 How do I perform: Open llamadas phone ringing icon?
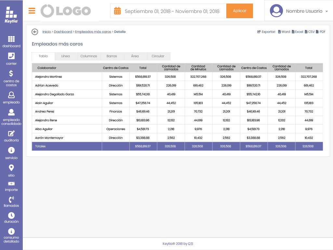click(x=11, y=200)
